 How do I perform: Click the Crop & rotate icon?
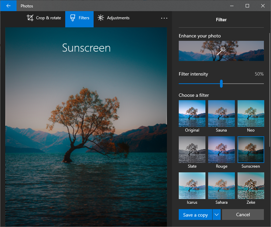[30, 18]
